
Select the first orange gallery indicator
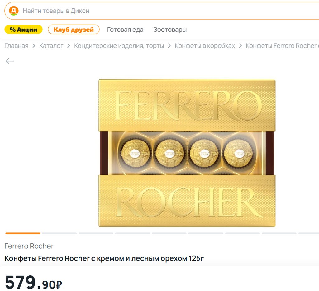(23, 233)
